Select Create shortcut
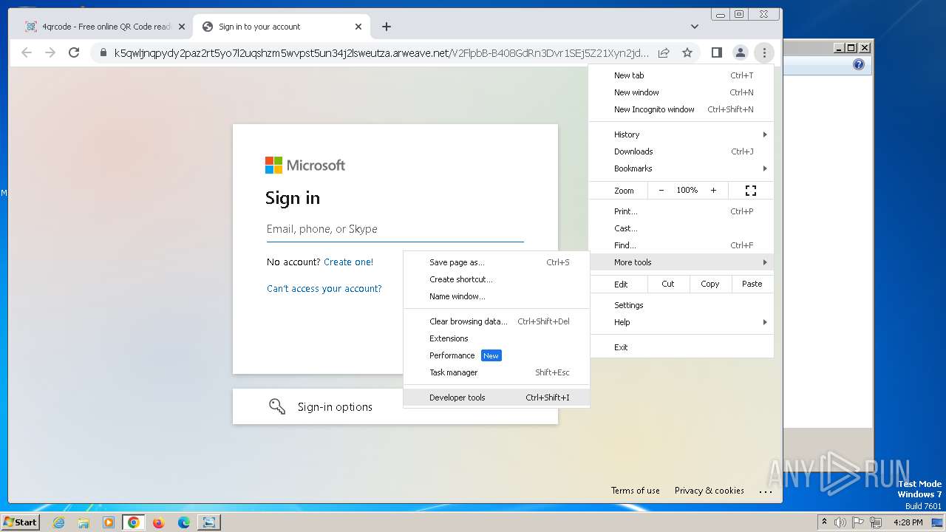946x532 pixels. (x=497, y=279)
